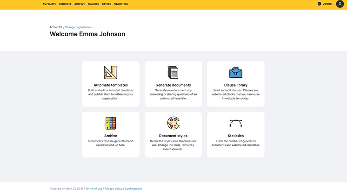The width and height of the screenshot is (347, 194).
Task: Open the Terms of use link
Action: (93, 188)
